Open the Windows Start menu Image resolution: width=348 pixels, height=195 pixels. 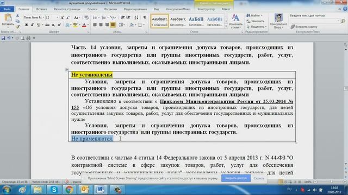coord(7,190)
